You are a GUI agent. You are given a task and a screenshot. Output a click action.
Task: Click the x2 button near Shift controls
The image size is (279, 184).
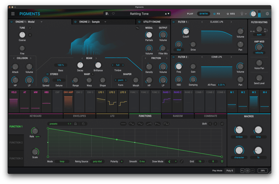click(222, 124)
